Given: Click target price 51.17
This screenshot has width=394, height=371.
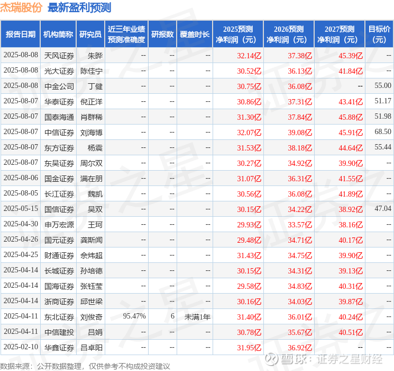Looking at the screenshot, I should tap(383, 101).
